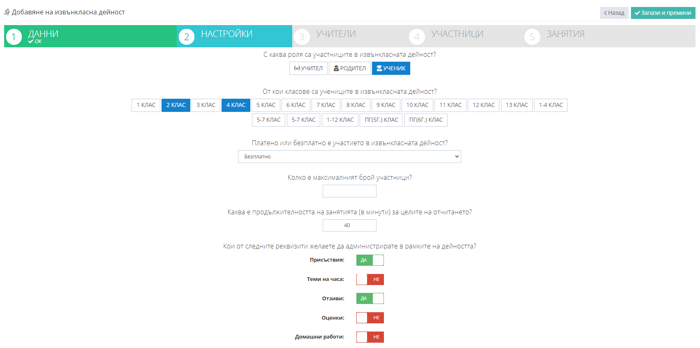Enable the Теми на часа switch
Viewport: 700px width, 348px height.
click(370, 279)
